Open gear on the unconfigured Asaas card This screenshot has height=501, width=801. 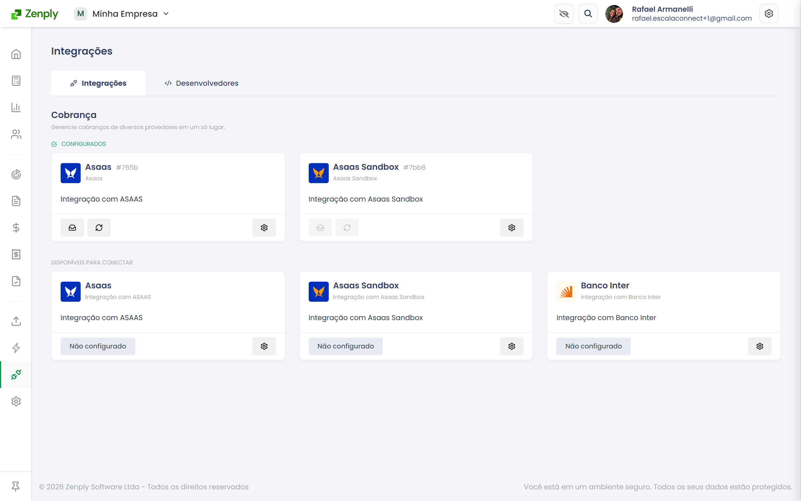pos(264,346)
